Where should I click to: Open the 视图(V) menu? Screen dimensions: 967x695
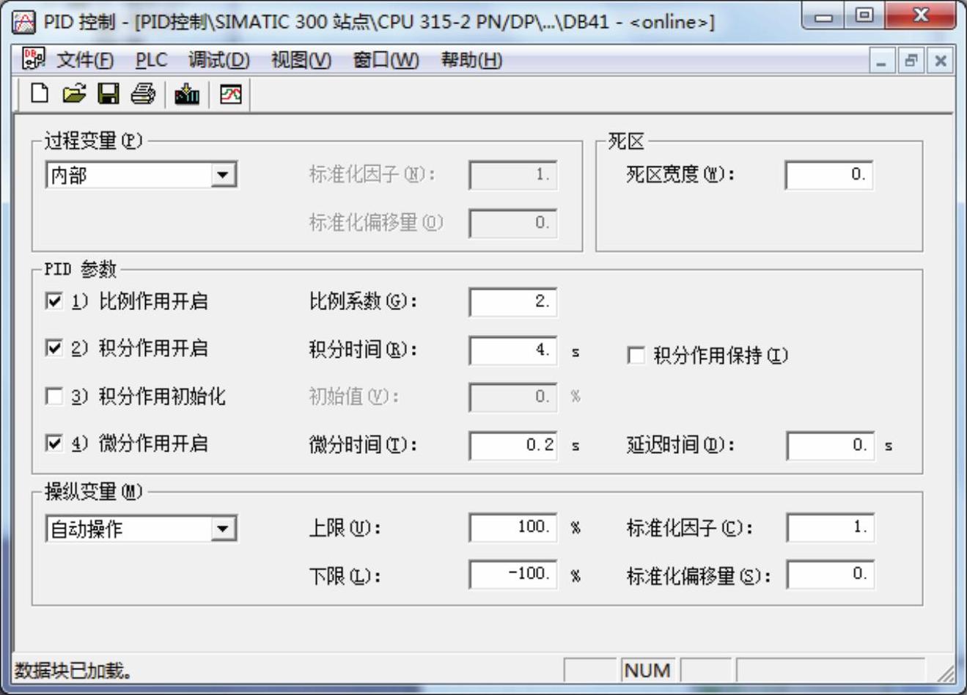point(301,60)
